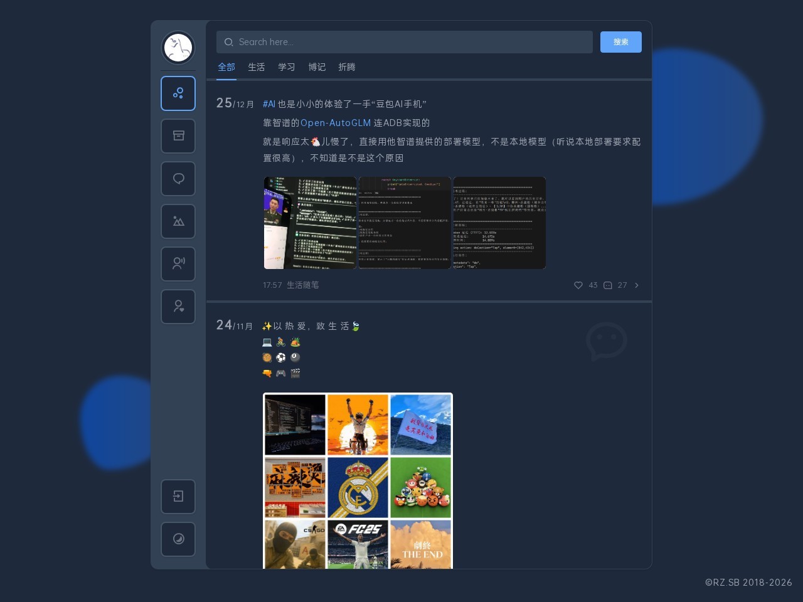Open the speaking person icon in sidebar
The image size is (803, 602).
tap(178, 264)
